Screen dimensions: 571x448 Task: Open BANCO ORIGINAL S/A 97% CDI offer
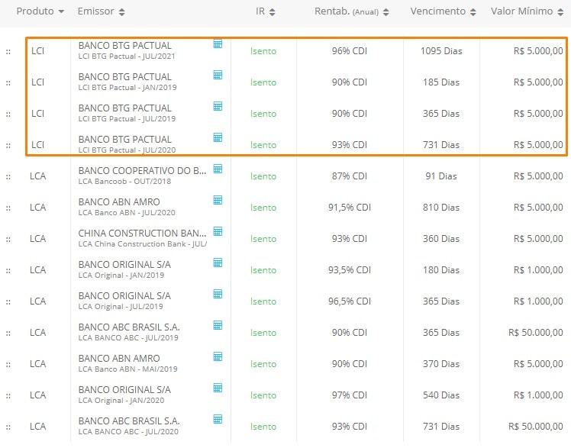[x=124, y=390]
